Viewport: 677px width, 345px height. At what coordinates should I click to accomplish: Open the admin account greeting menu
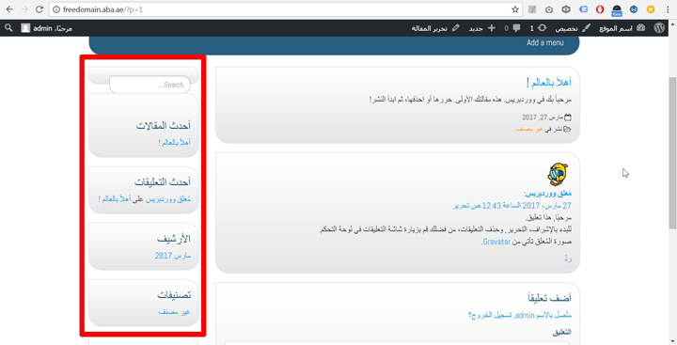pyautogui.click(x=47, y=28)
